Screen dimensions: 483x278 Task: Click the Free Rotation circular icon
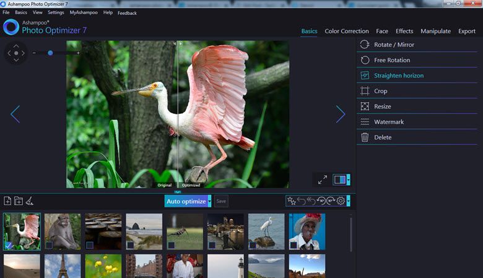(365, 60)
